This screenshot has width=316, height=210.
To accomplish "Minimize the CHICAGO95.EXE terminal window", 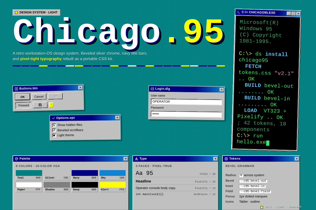I will point(289,13).
